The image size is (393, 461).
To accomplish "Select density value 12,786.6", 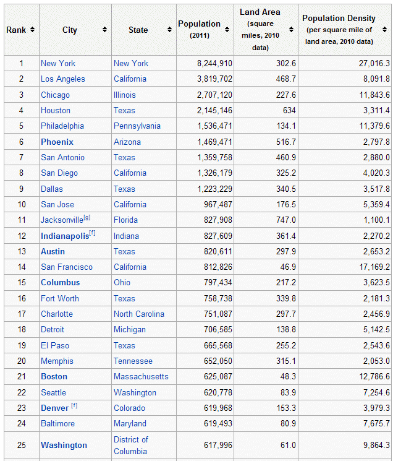I will point(374,377).
